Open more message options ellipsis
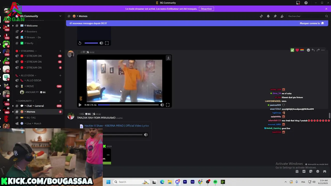 coord(323,50)
